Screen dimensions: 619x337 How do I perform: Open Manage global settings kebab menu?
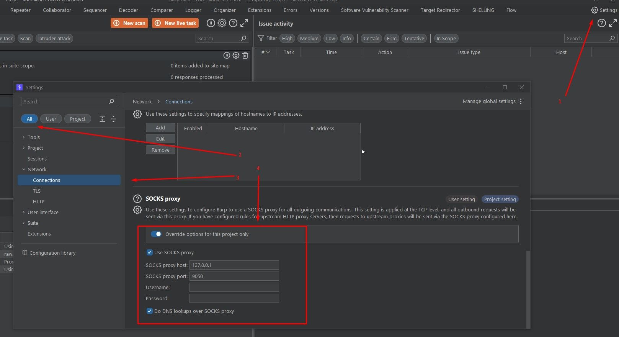pyautogui.click(x=521, y=101)
